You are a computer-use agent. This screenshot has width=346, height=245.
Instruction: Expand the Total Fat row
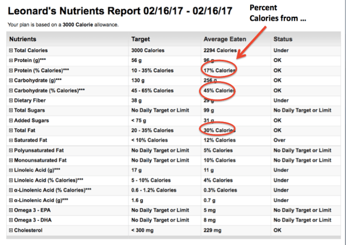pos(11,130)
